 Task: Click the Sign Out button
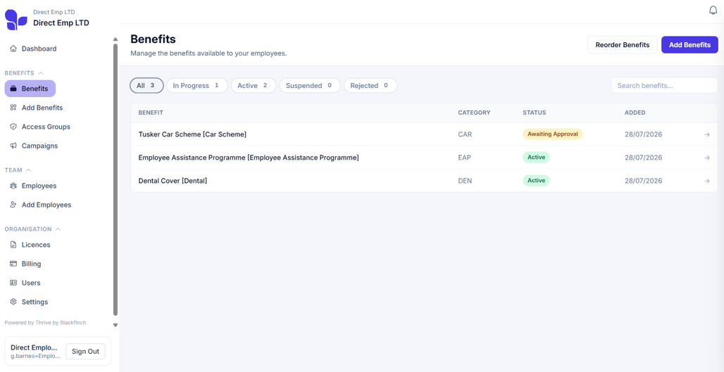[x=85, y=352]
